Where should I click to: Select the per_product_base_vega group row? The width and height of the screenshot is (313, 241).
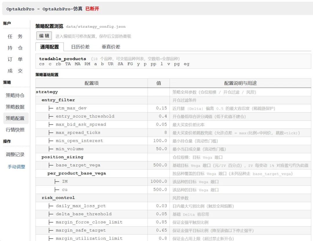click(173, 173)
